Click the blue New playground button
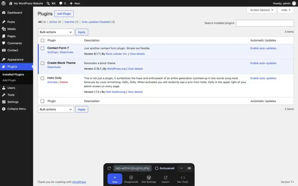 pos(115,179)
